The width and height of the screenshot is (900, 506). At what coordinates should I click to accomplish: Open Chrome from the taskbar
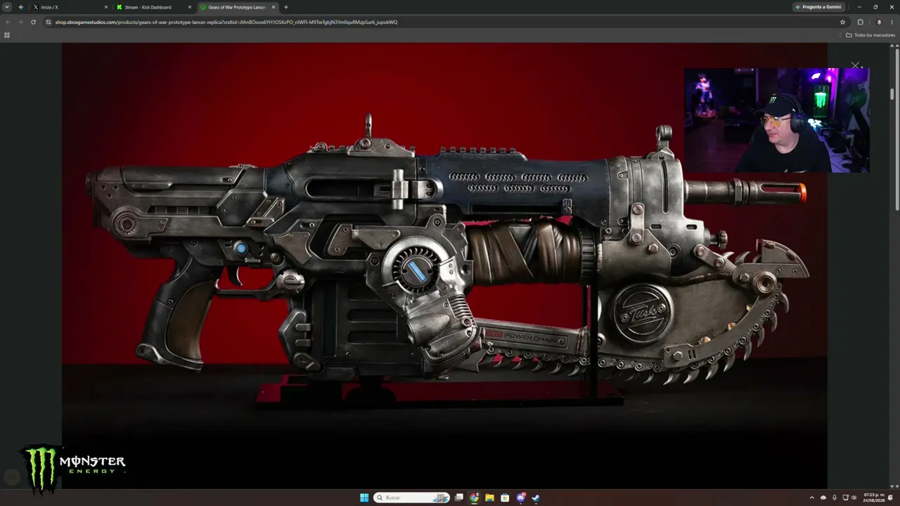(475, 498)
